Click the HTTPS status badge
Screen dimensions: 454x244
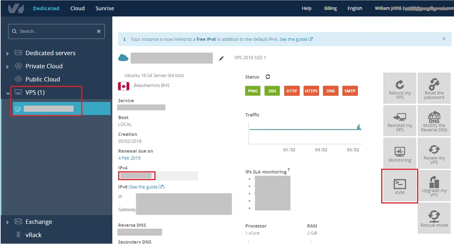click(311, 91)
